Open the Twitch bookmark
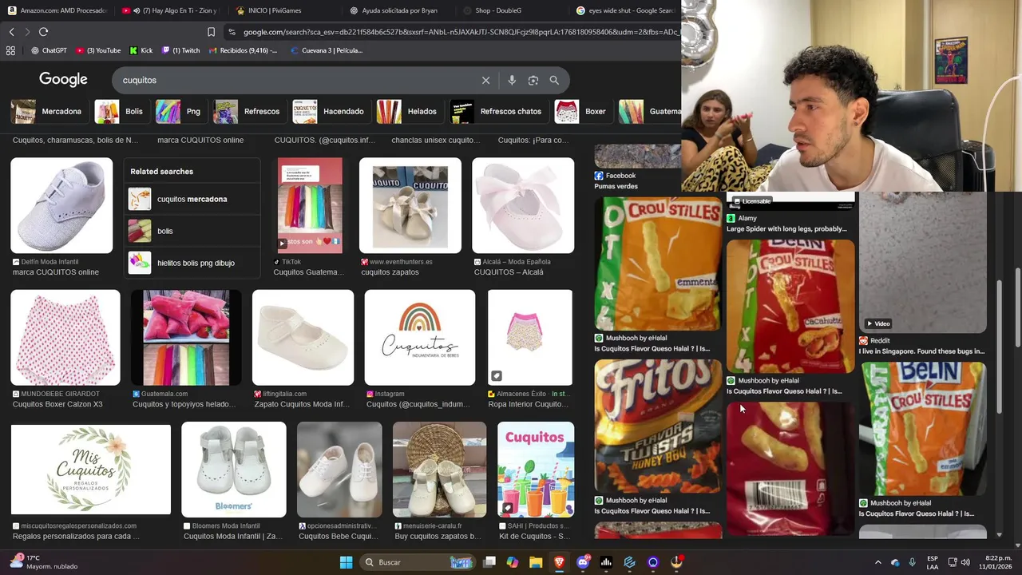Screen dimensions: 1022x575 (180, 50)
